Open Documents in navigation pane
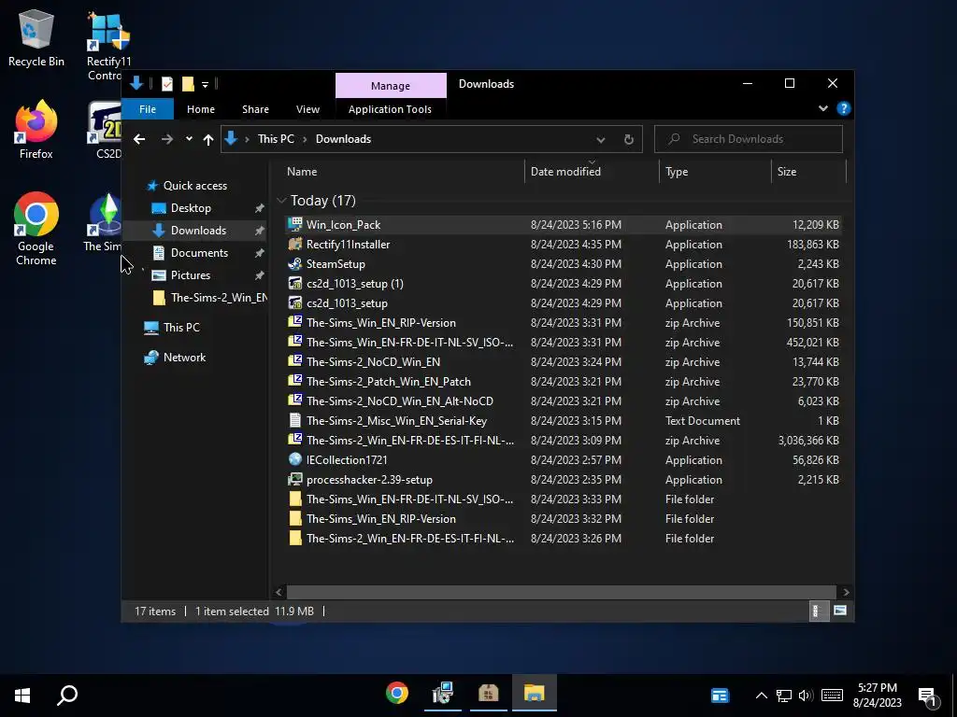Image resolution: width=957 pixels, height=717 pixels. tap(199, 252)
